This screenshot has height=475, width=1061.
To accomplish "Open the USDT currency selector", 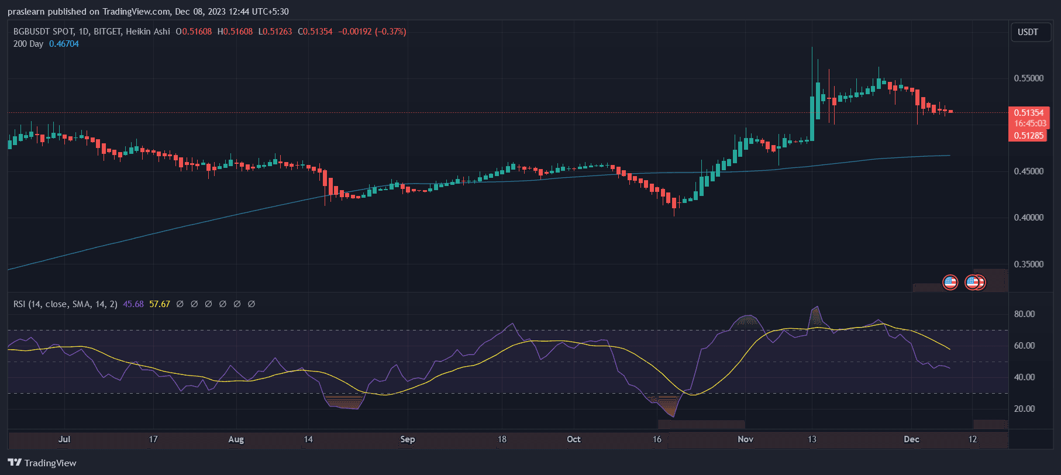I will point(1028,32).
